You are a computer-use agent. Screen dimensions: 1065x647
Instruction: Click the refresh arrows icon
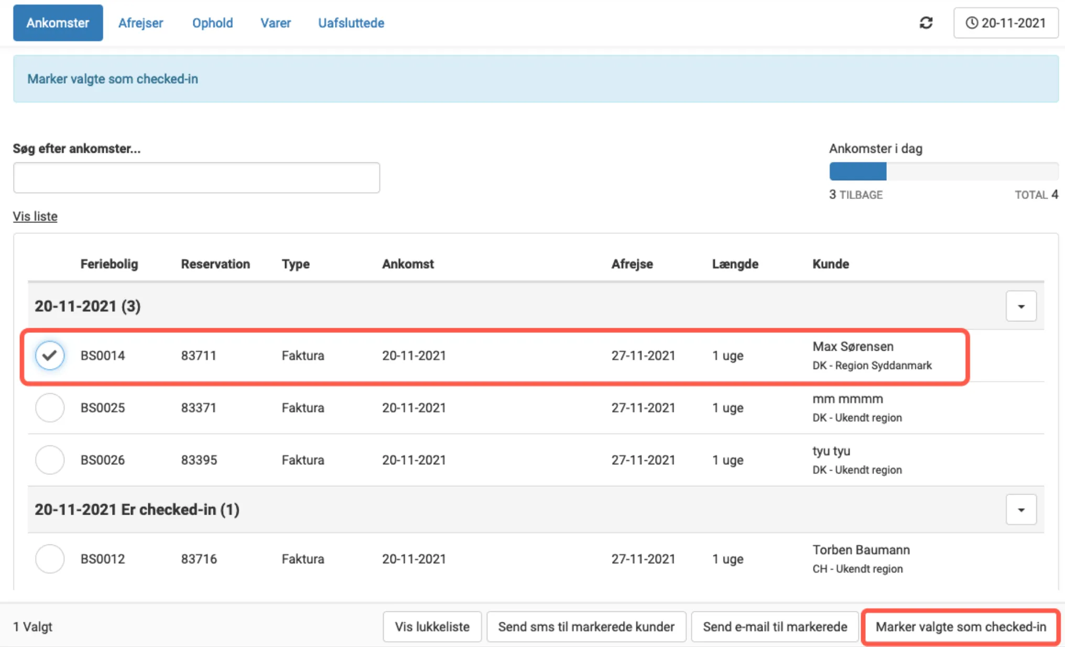click(x=926, y=23)
